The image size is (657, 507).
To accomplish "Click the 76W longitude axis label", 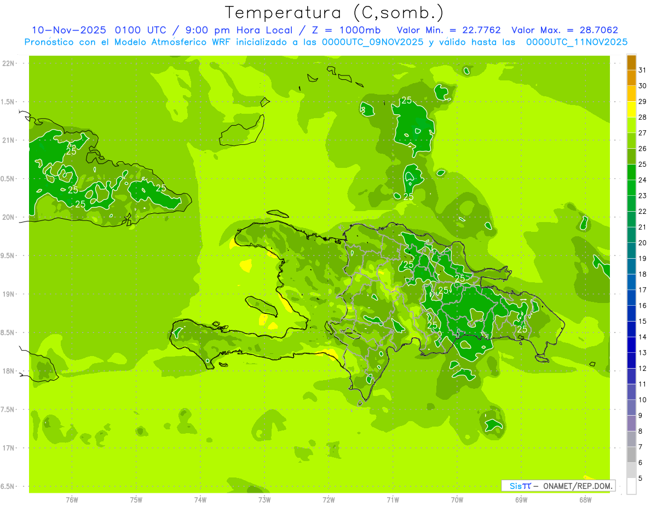I will pos(72,500).
